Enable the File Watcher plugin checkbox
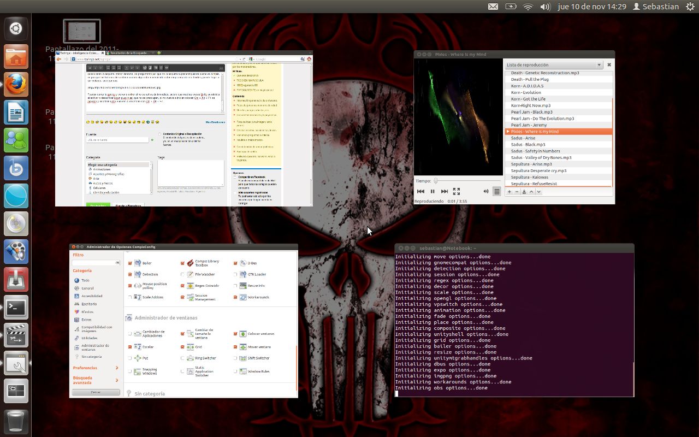The image size is (699, 437). tap(183, 274)
